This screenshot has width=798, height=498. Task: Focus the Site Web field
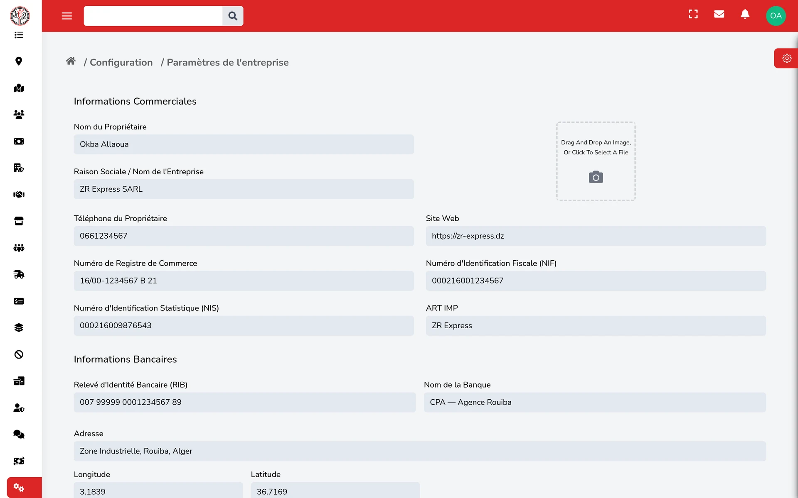pos(596,236)
